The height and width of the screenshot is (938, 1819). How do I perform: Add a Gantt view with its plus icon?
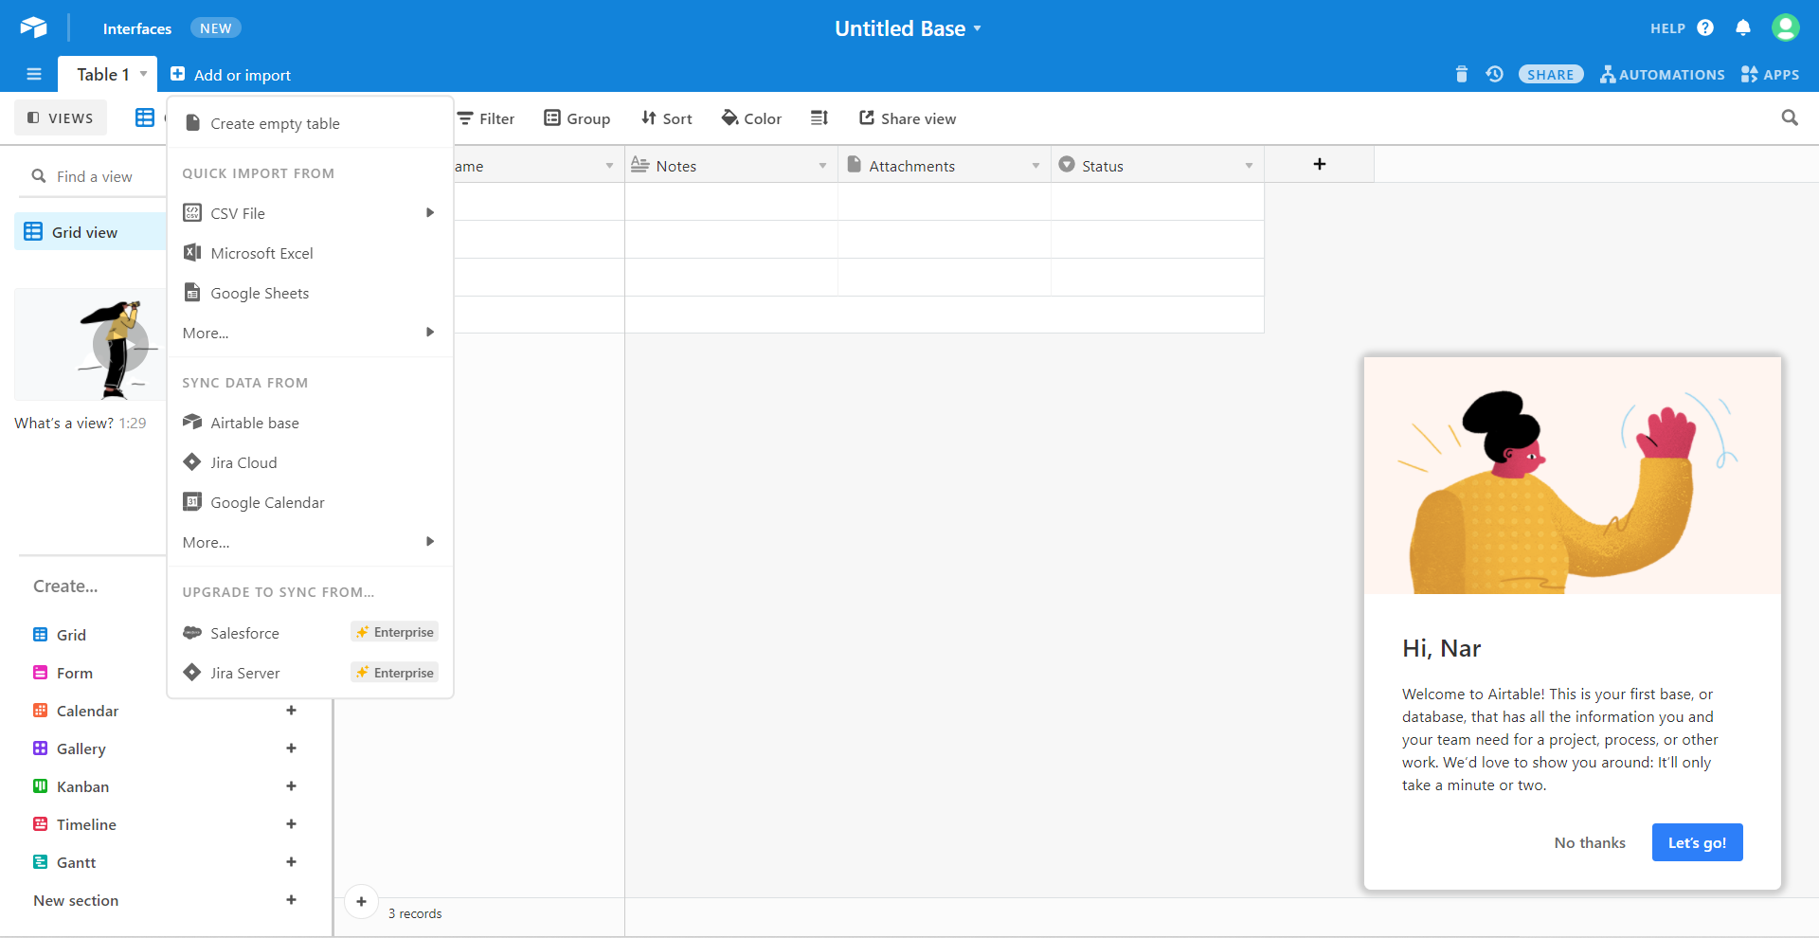coord(291,862)
